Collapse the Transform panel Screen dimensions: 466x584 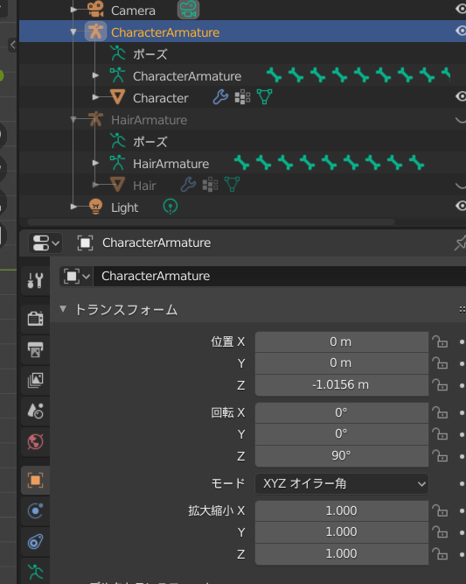click(x=62, y=309)
